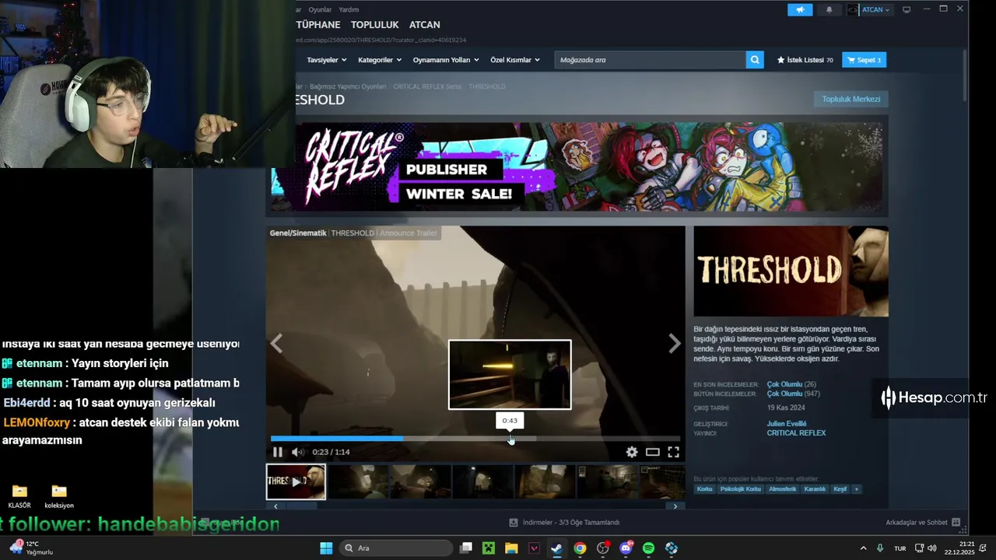
Task: Open the ATCAN profile tab
Action: 425,25
